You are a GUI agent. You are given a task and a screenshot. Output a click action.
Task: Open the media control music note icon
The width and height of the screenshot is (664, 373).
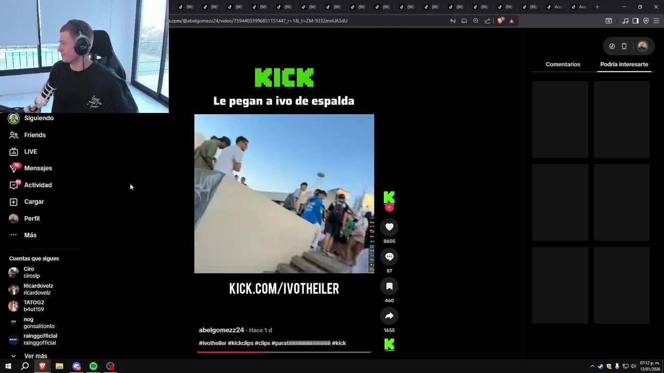625,21
